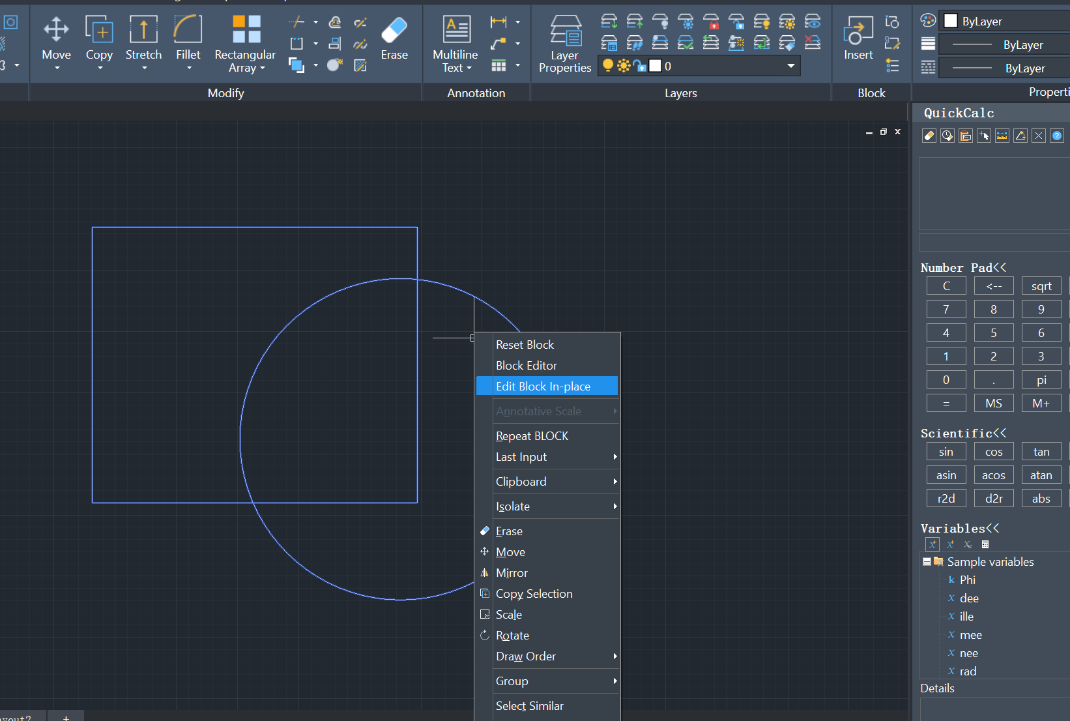Open the Table tool dropdown arrow

[518, 65]
